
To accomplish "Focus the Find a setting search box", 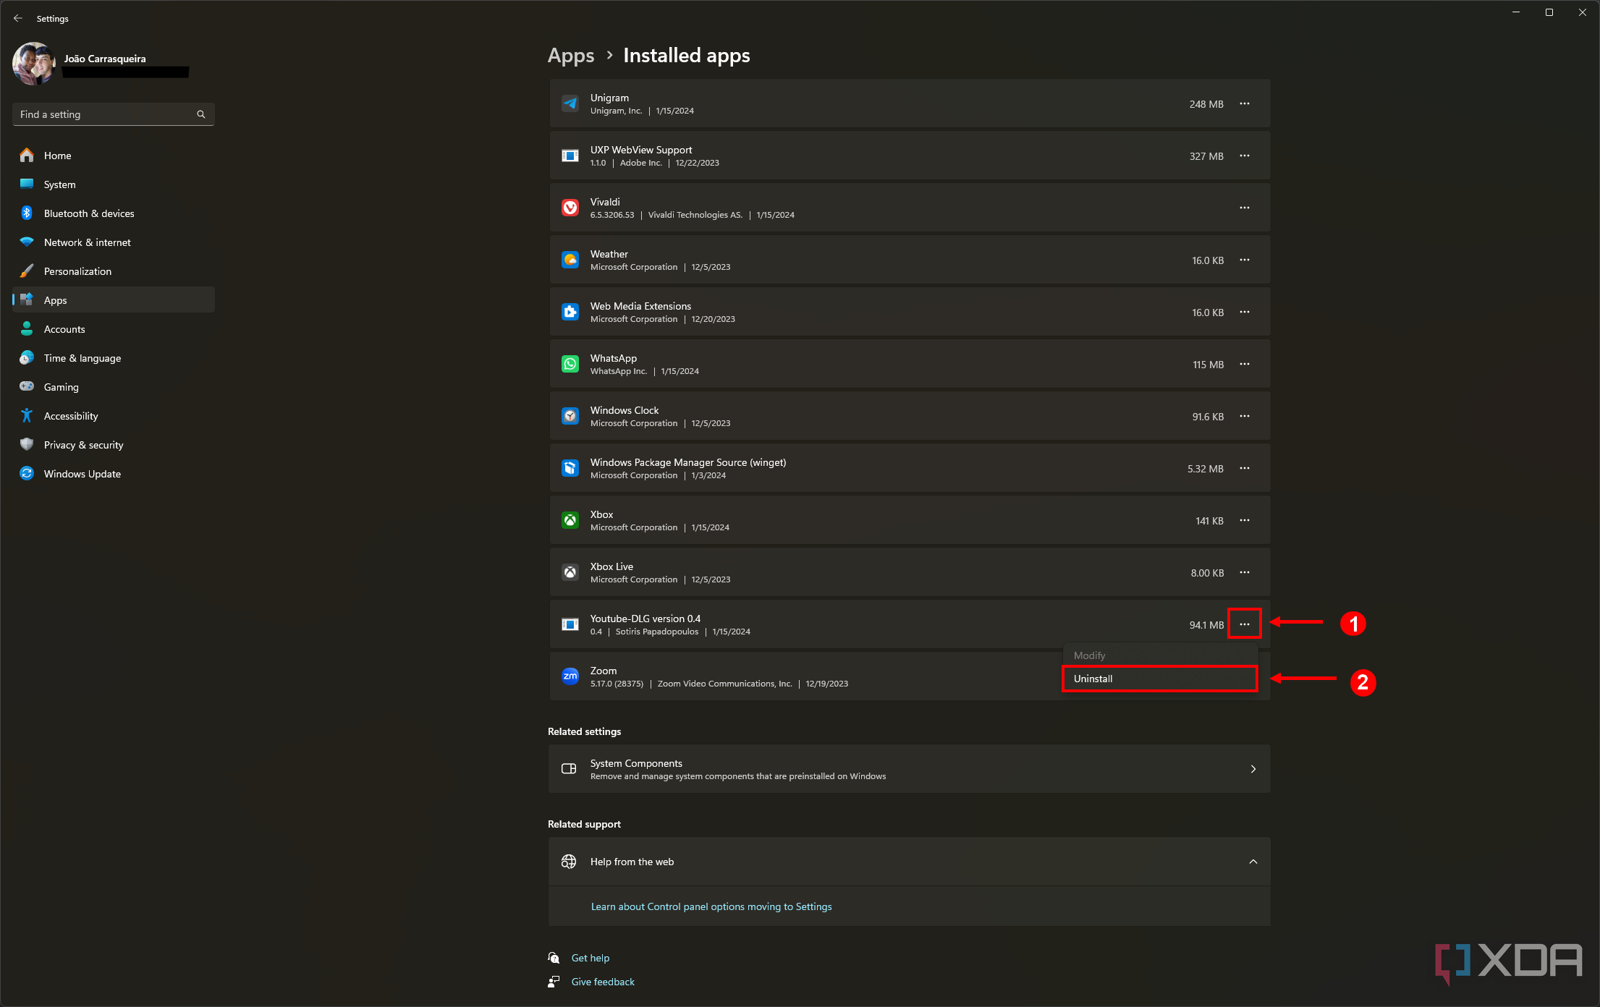I will pyautogui.click(x=114, y=114).
